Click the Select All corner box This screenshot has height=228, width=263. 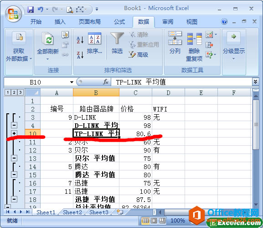[33, 92]
